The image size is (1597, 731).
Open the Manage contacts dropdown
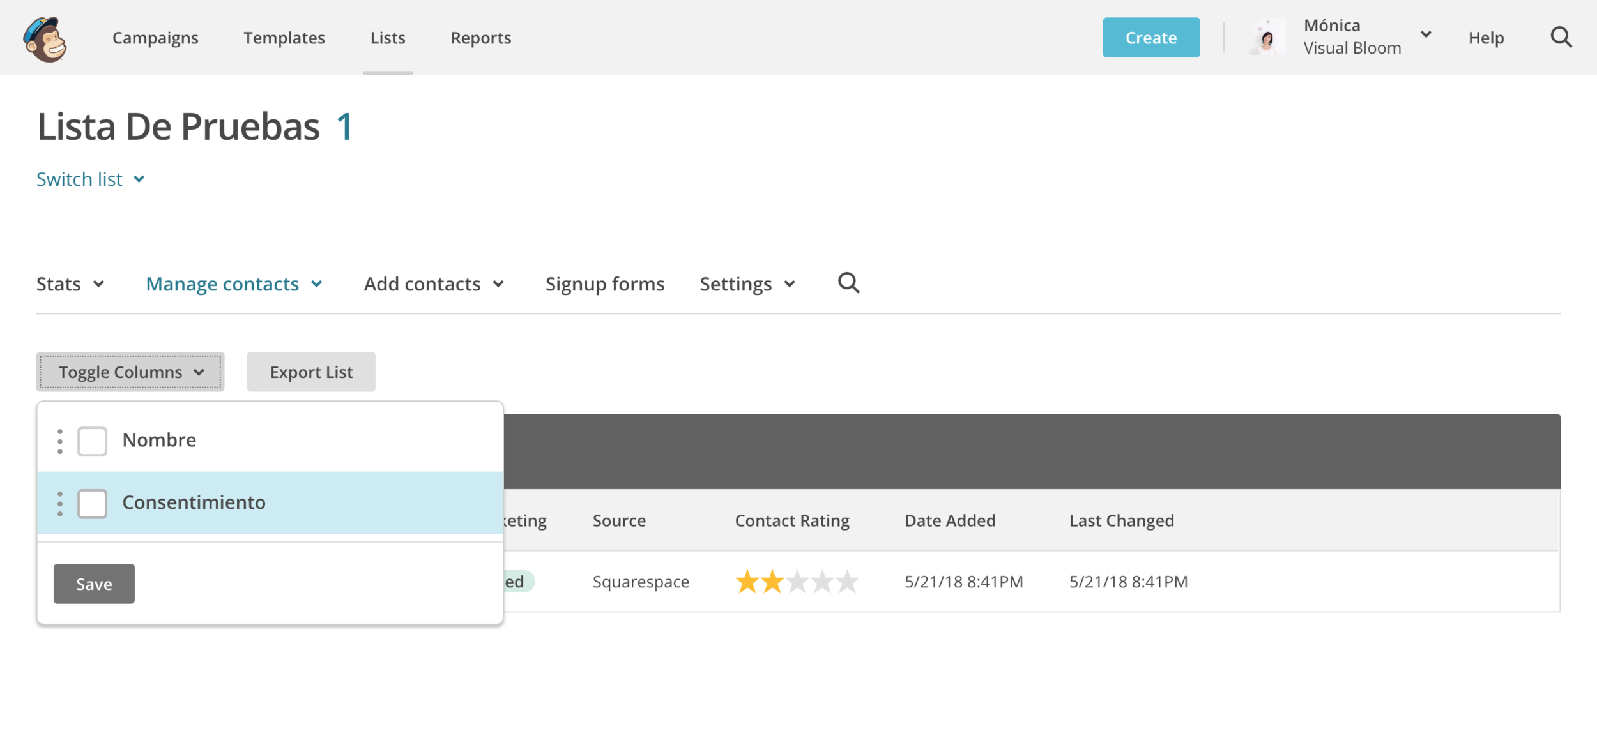[234, 284]
